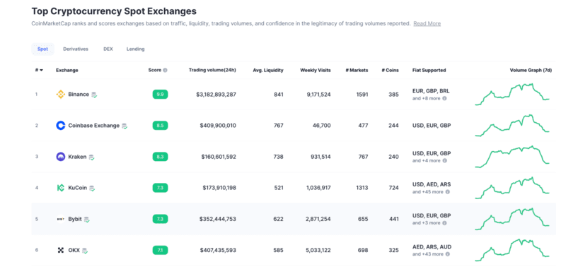This screenshot has height=269, width=566.
Task: Switch to the Derivatives tab
Action: pos(76,49)
